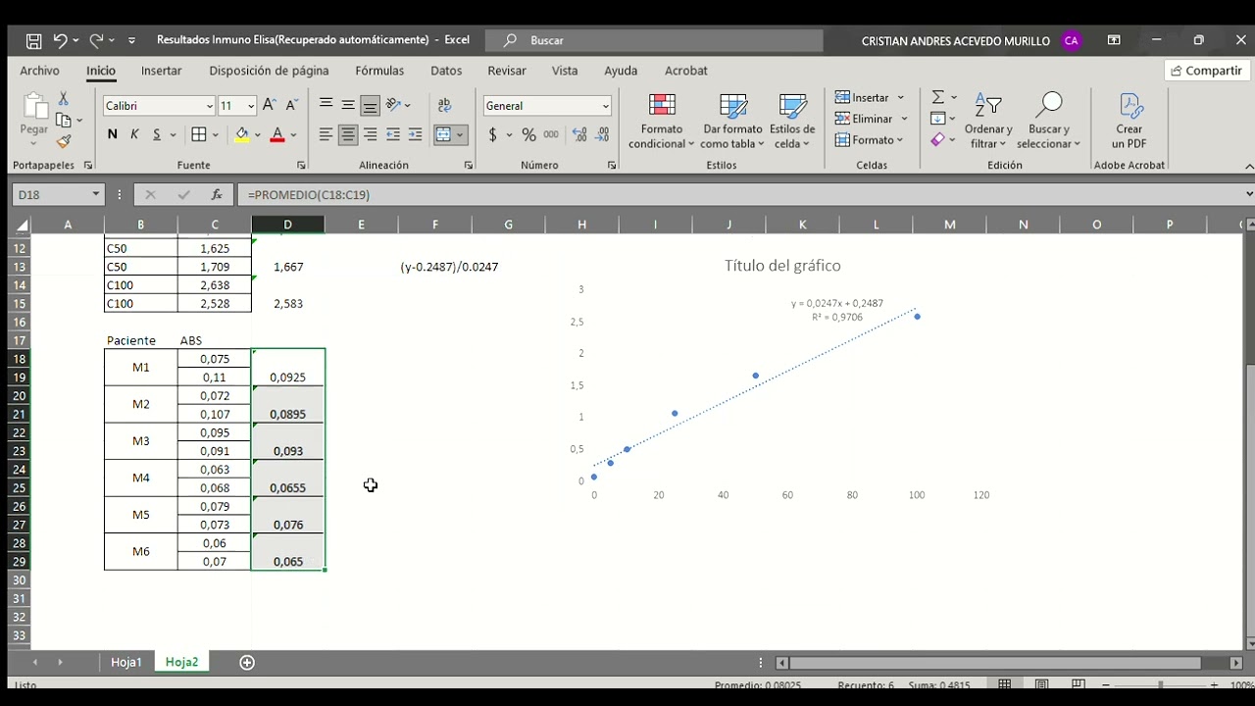Switch to the Insertar ribbon tab
The image size is (1255, 706).
[161, 71]
